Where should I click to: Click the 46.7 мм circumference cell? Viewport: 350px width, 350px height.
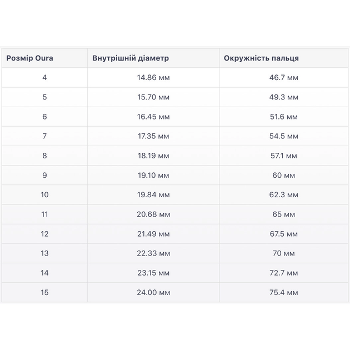coord(284,77)
